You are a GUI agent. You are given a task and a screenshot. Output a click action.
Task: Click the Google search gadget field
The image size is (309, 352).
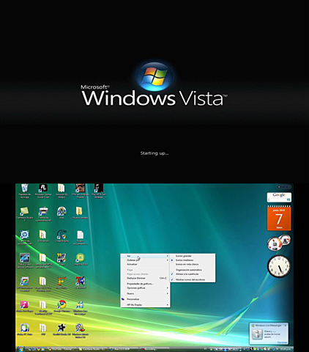[278, 199]
